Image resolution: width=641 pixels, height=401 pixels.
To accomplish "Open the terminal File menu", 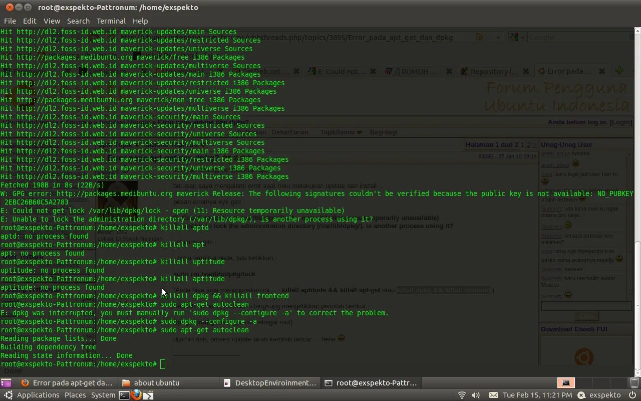I will 10,21.
